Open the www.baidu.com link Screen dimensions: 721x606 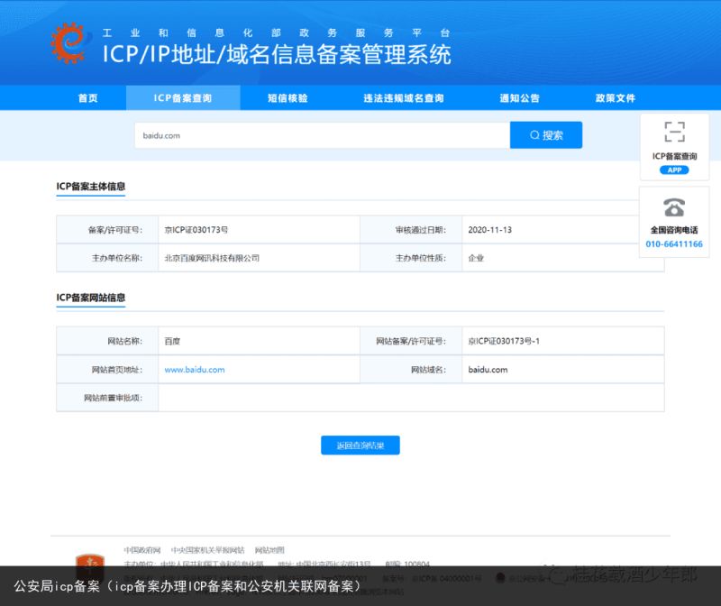pos(195,370)
